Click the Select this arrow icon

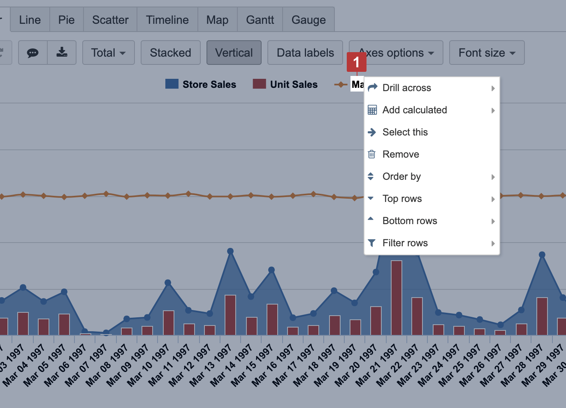[x=372, y=132]
